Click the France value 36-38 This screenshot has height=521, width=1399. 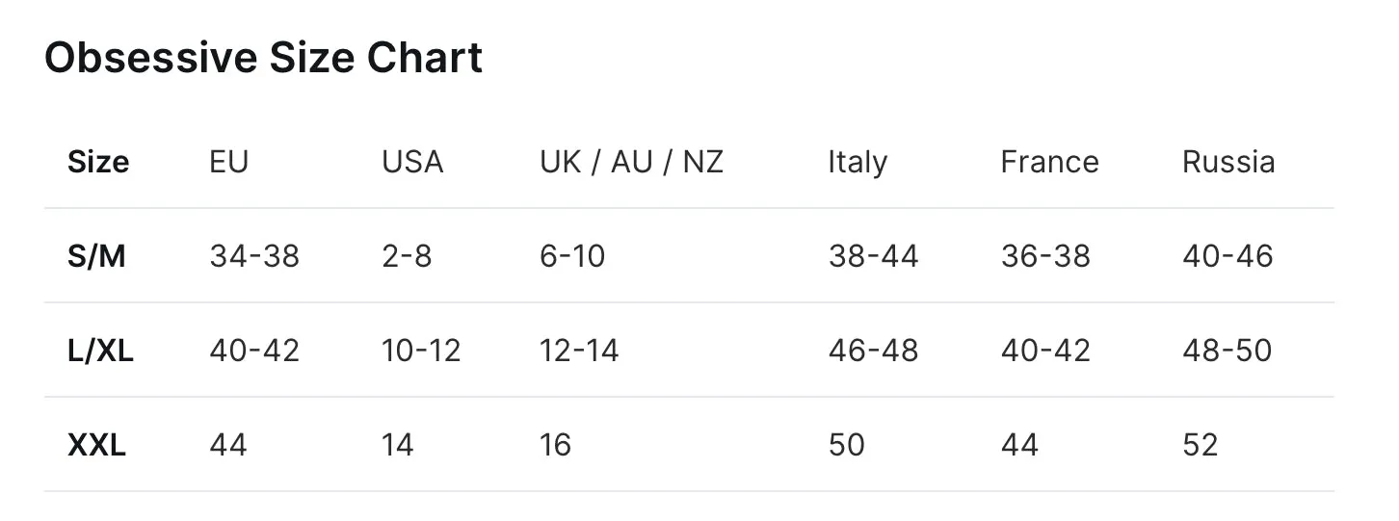[x=1045, y=256]
